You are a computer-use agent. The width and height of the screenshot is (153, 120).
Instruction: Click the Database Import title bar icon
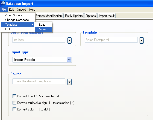[3, 3]
